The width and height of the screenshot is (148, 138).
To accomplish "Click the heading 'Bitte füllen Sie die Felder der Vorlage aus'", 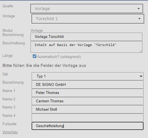I will [x=44, y=66].
